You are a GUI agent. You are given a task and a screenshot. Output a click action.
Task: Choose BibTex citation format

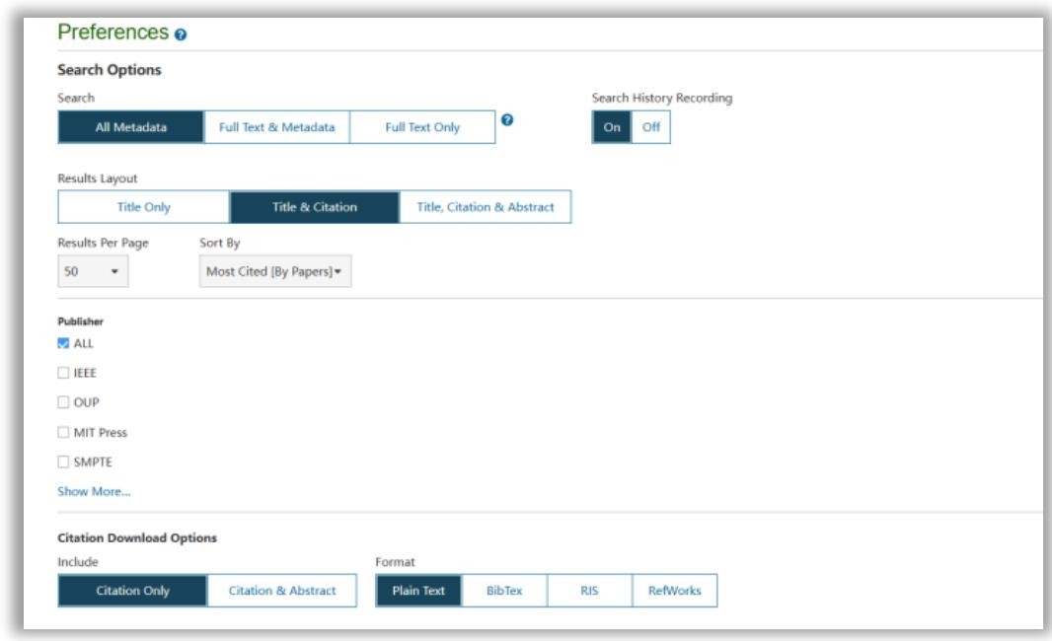504,591
